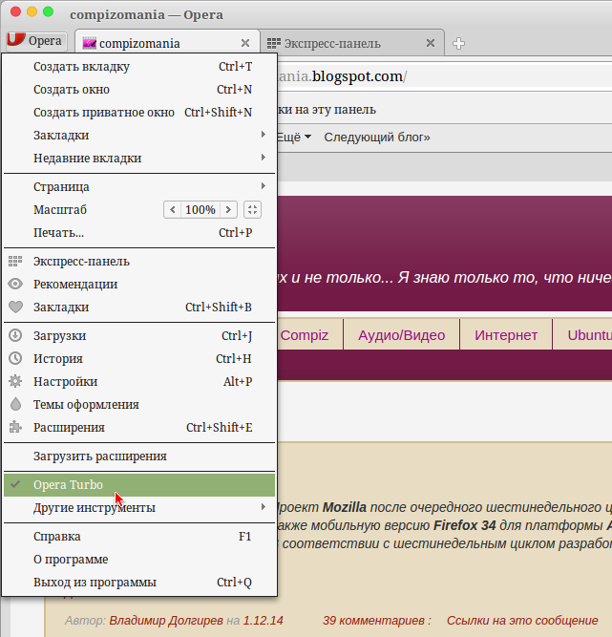The image size is (612, 637).
Task: Open the Ubuntu blog category
Action: [589, 335]
